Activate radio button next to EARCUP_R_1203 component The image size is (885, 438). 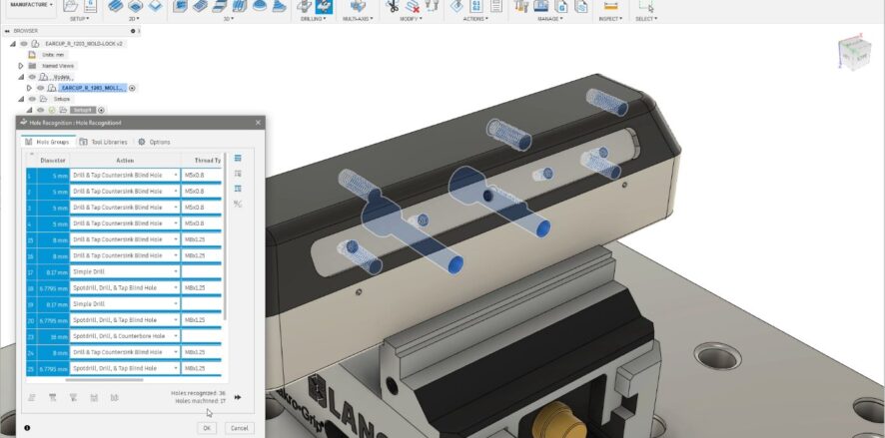pos(132,88)
